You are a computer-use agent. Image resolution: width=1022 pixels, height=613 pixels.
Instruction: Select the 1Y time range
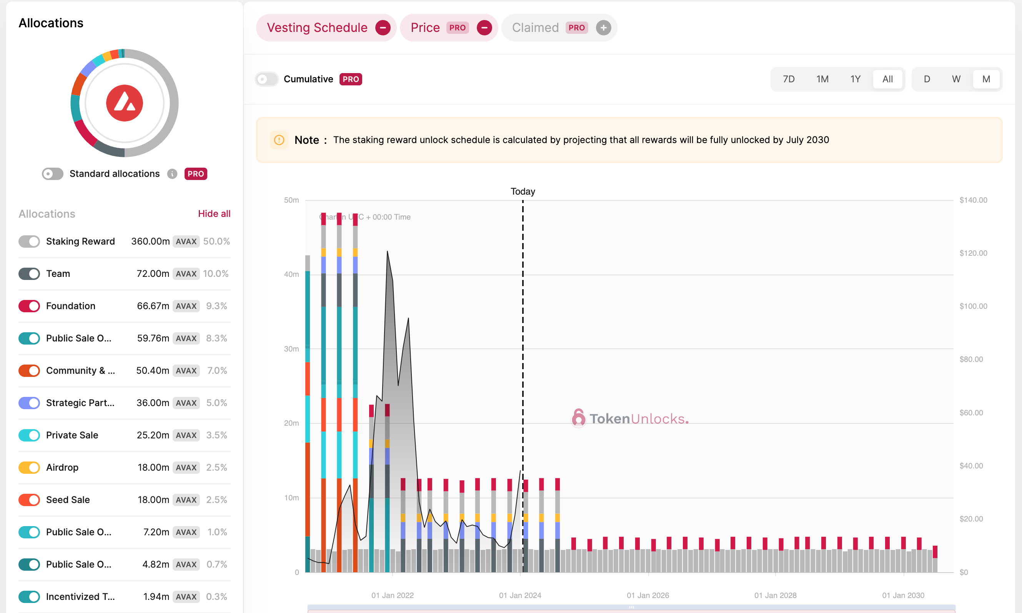click(855, 79)
